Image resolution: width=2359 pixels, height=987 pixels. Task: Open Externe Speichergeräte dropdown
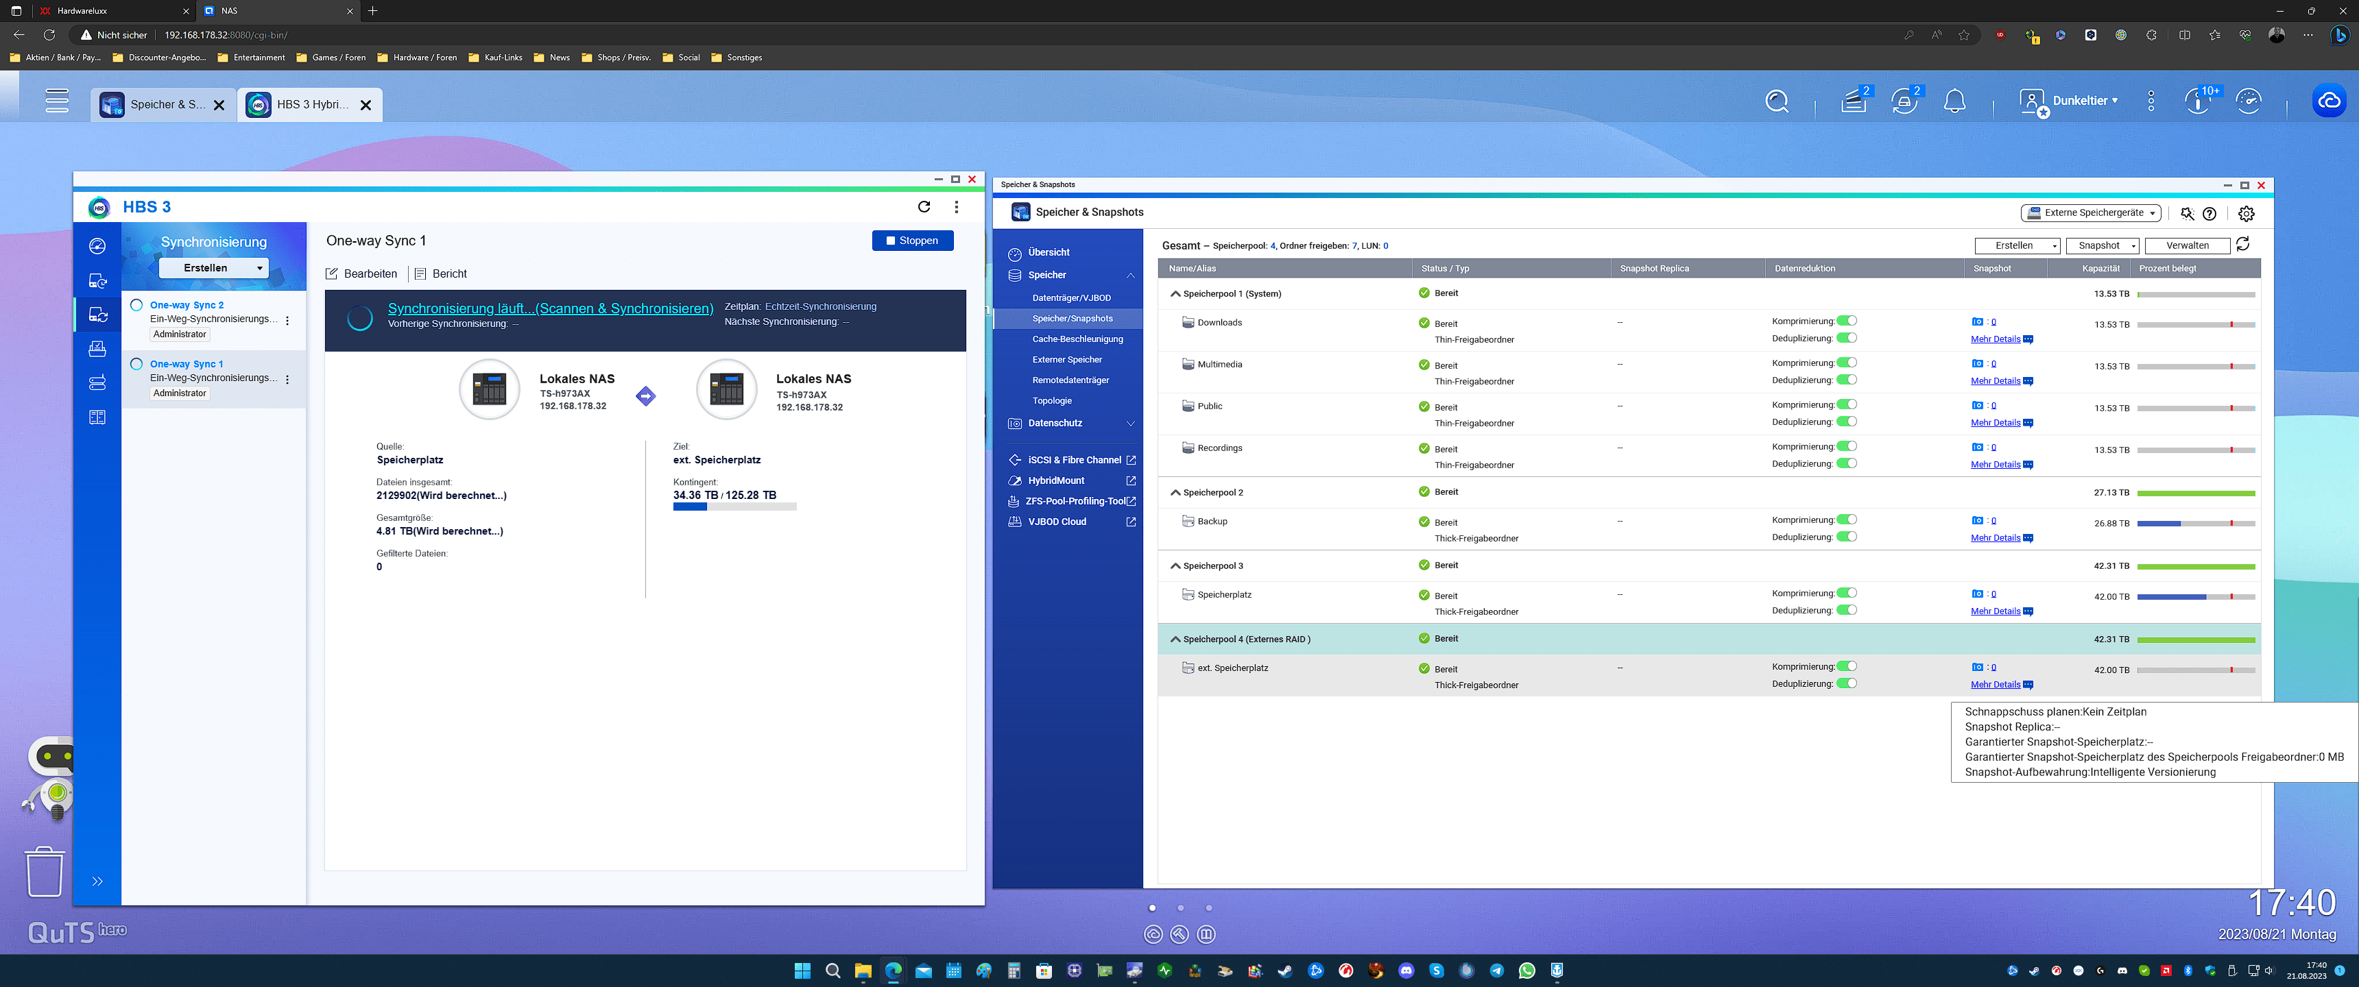pos(2091,212)
